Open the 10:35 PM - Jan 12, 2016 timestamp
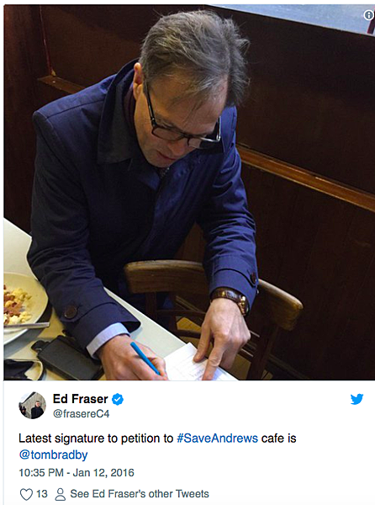 (x=77, y=473)
